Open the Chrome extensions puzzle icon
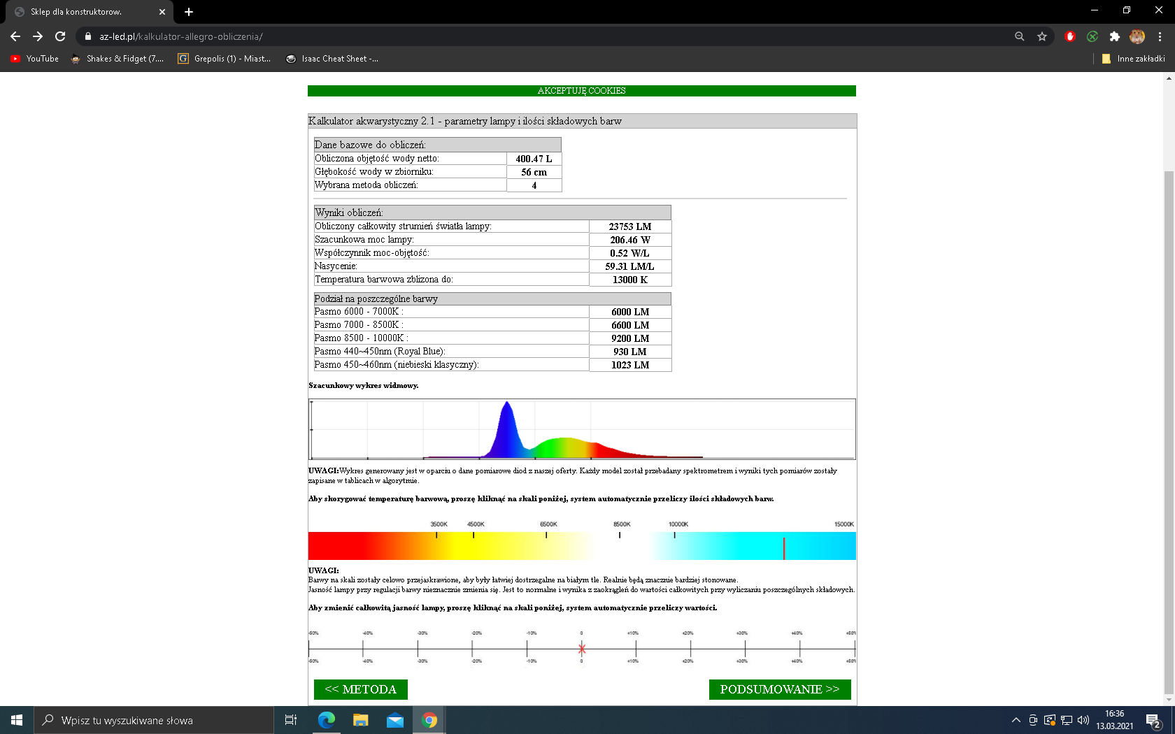This screenshot has height=734, width=1175. pos(1115,36)
